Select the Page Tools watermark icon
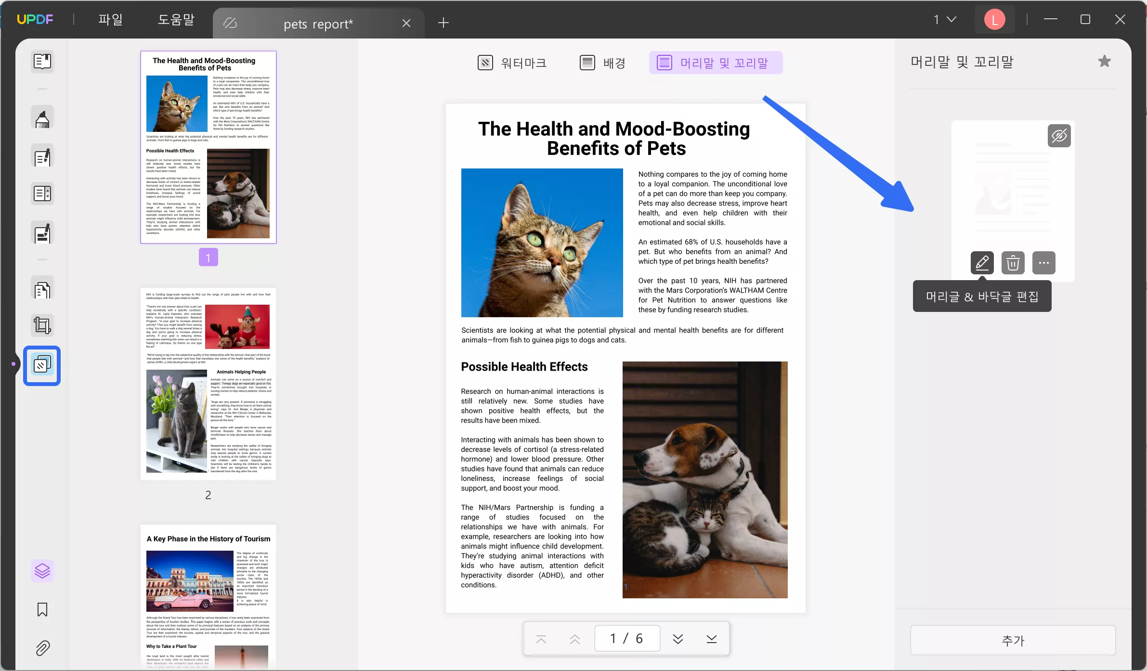Image resolution: width=1147 pixels, height=671 pixels. coord(42,365)
